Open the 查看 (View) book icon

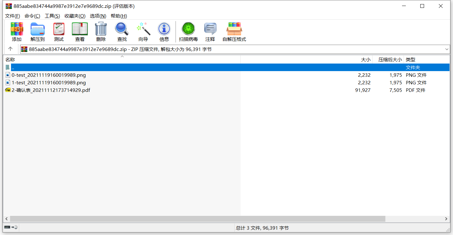pyautogui.click(x=80, y=32)
